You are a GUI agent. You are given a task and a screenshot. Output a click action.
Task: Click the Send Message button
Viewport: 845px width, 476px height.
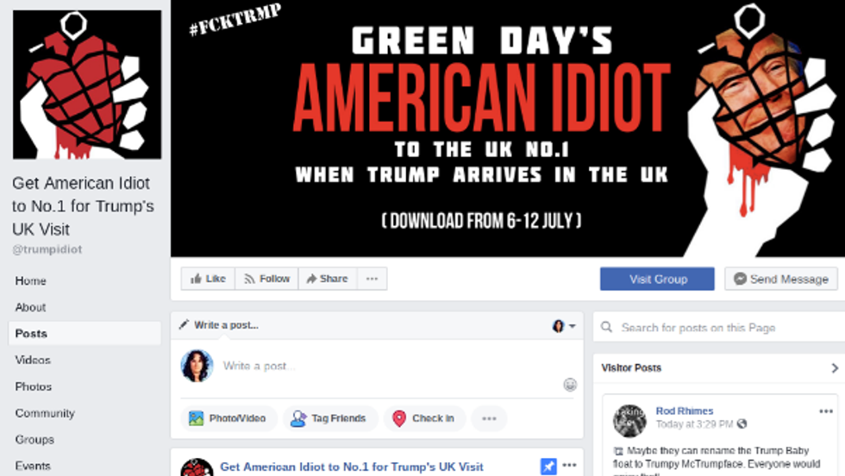point(781,279)
